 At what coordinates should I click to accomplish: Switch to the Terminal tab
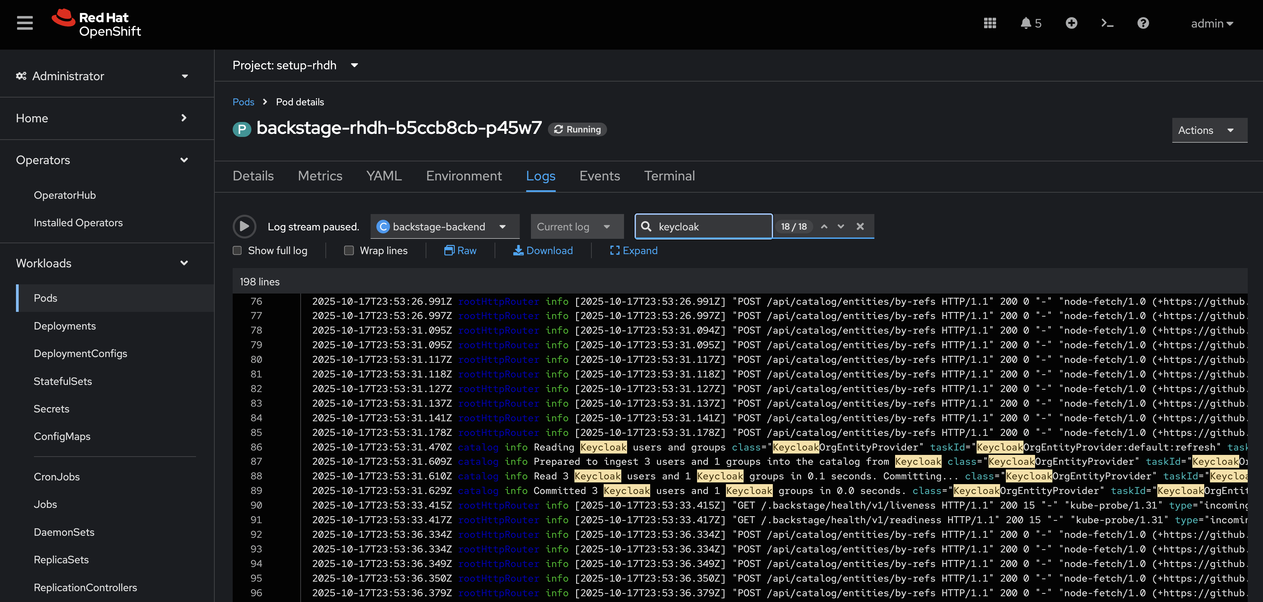[670, 176]
